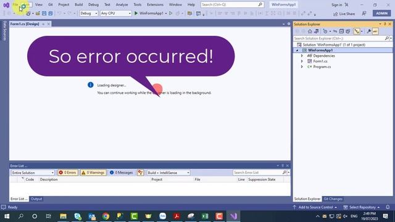Screen dimensions: 395x222
Task: Click the Description column header
Action: [49, 179]
